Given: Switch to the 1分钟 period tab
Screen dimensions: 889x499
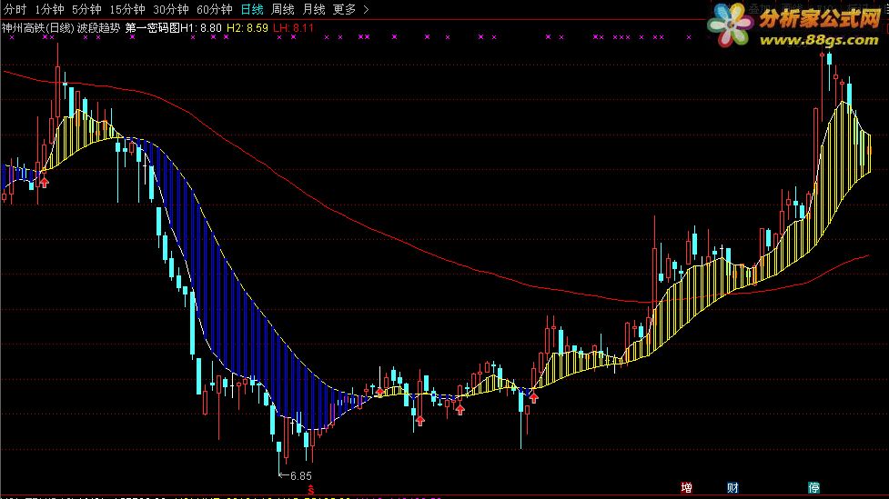Looking at the screenshot, I should coord(49,10).
